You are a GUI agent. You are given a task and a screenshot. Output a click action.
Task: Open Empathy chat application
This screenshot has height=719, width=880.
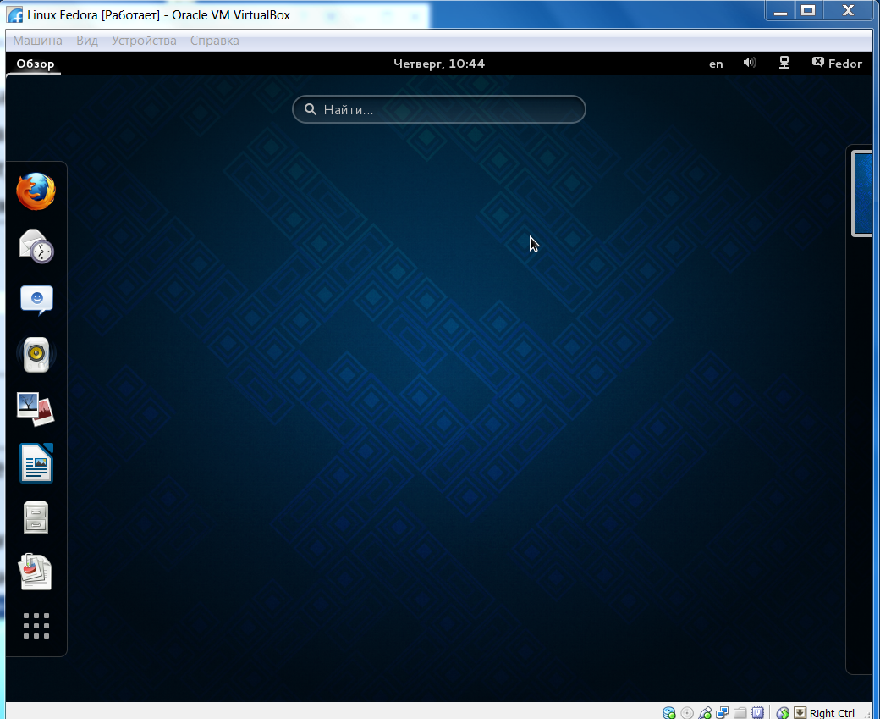[36, 300]
